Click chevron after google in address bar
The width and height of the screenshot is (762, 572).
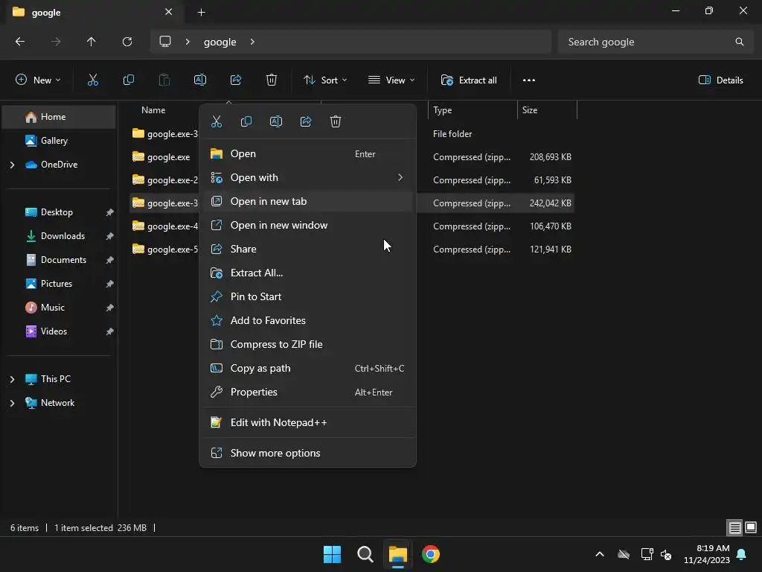tap(252, 42)
